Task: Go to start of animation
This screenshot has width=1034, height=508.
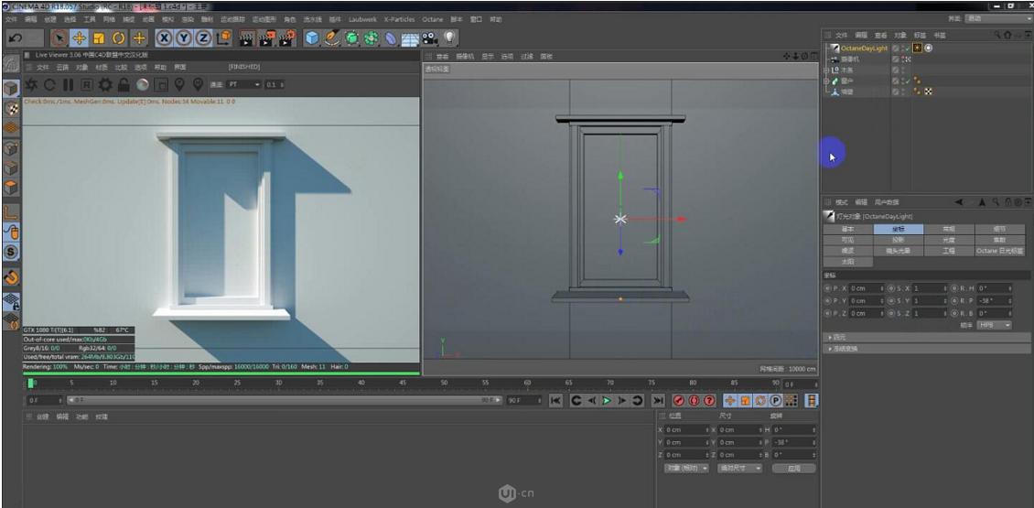Action: 556,401
